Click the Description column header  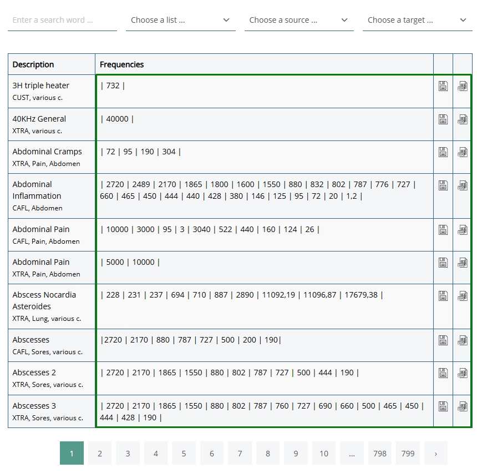coord(33,64)
